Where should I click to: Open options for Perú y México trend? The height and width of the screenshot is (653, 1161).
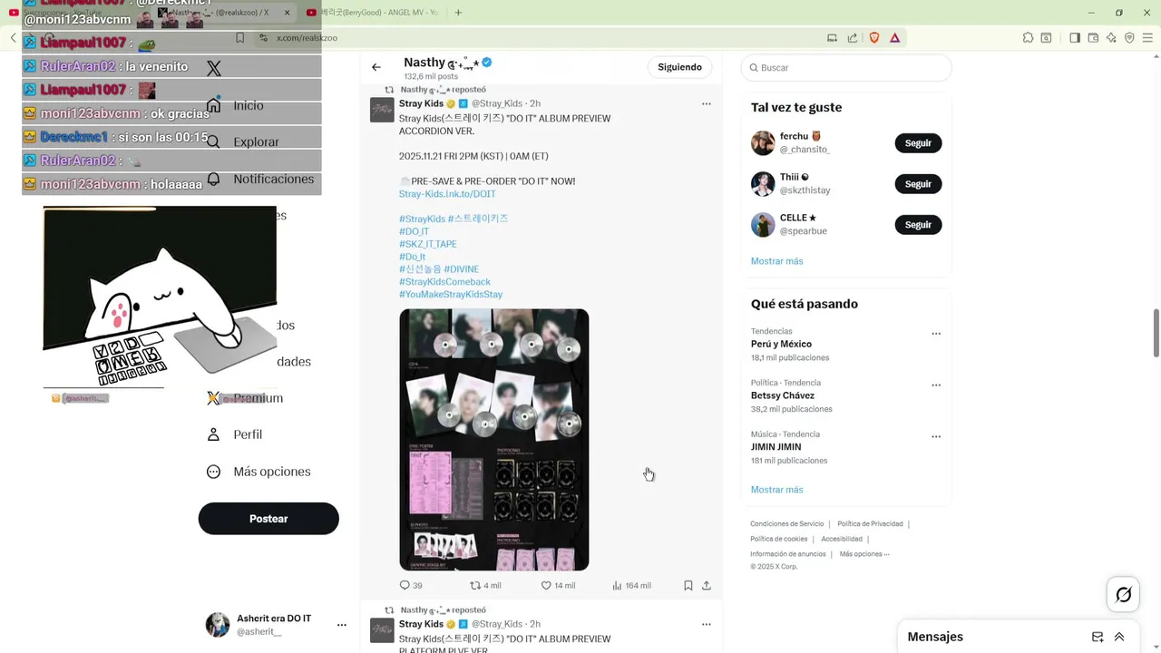point(936,334)
